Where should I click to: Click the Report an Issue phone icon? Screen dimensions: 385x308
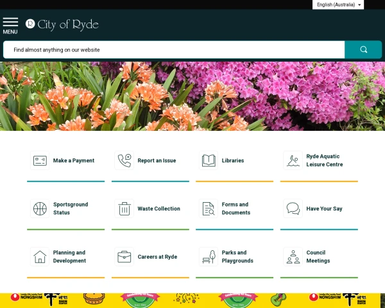(x=124, y=160)
